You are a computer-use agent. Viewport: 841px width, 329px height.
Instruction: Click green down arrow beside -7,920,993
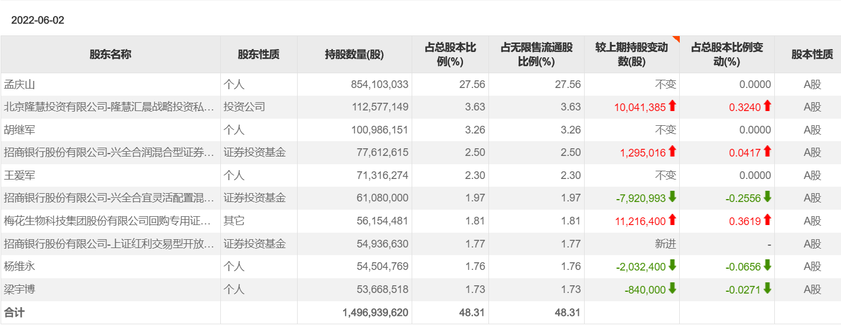(672, 197)
